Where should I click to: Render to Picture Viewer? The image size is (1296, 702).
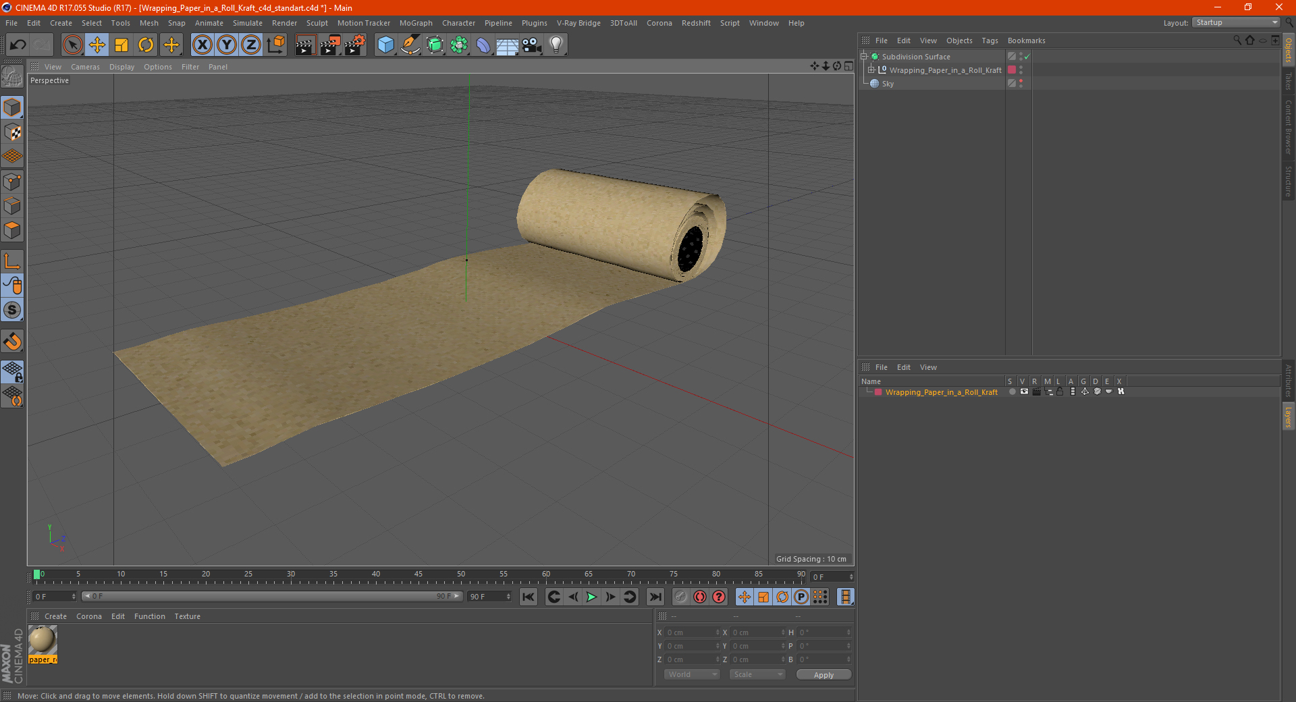pos(330,45)
